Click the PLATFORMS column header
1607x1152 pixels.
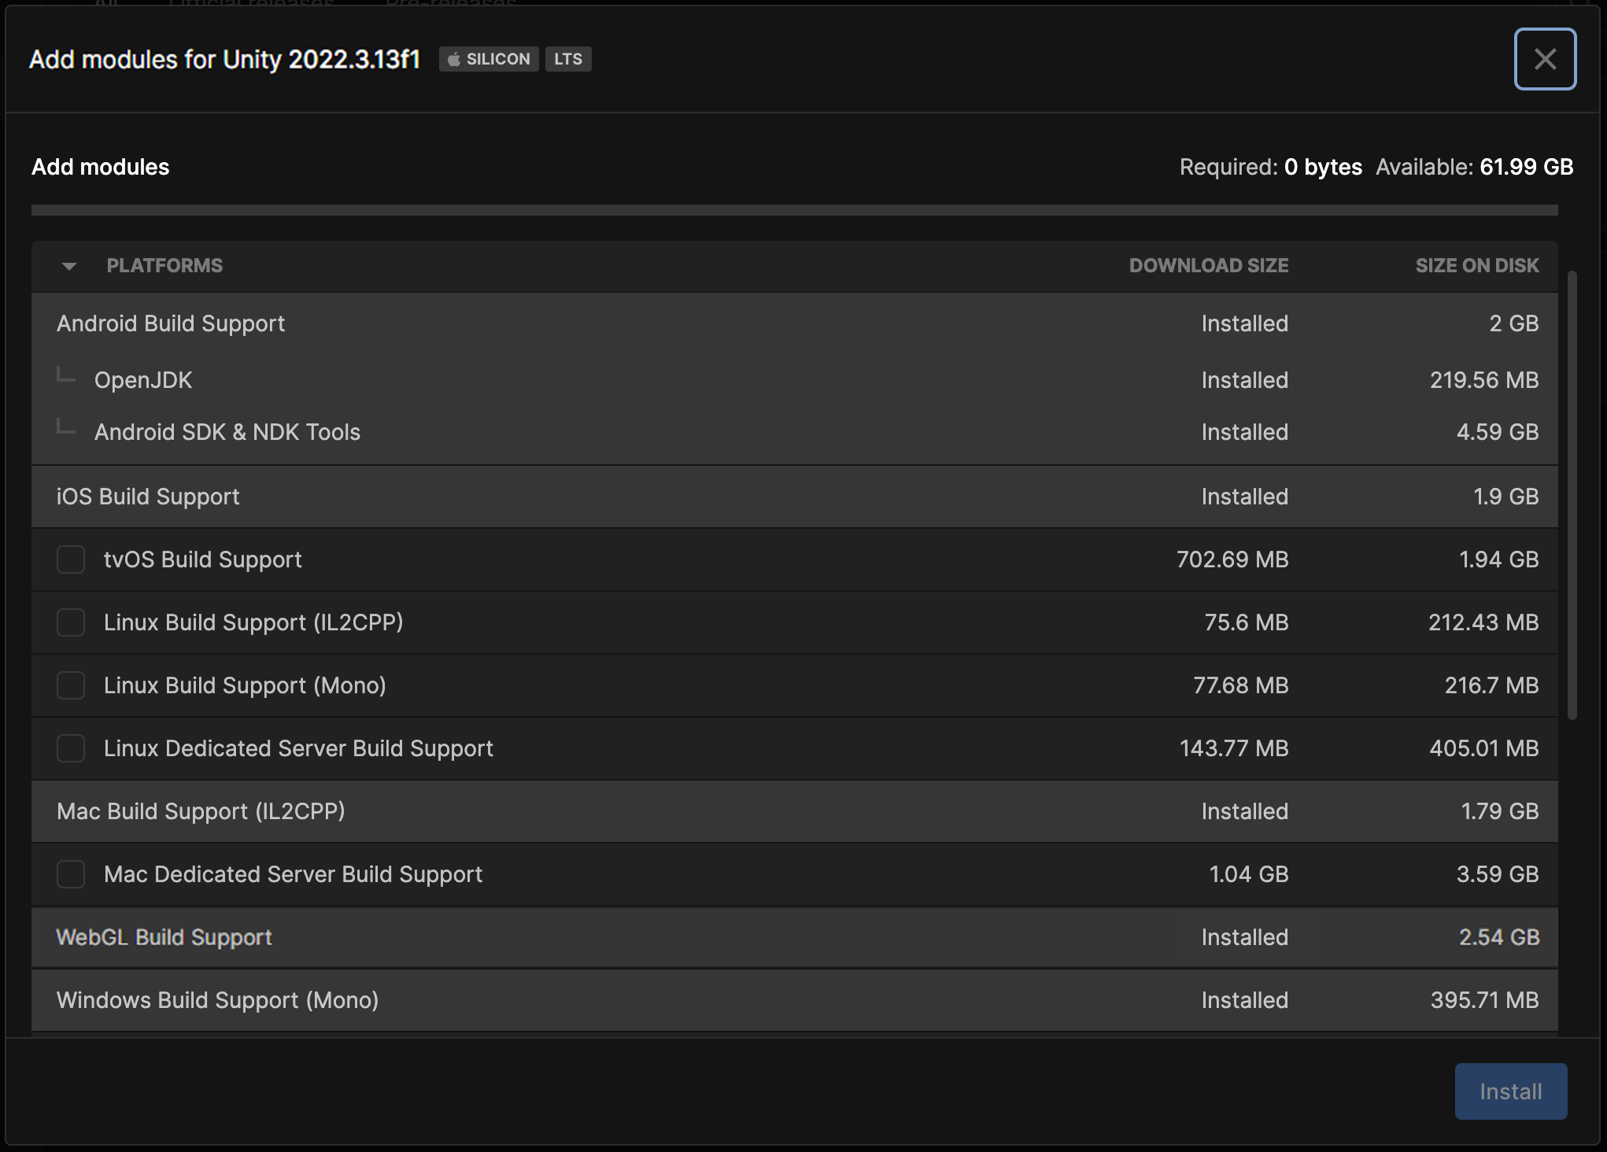pos(164,266)
